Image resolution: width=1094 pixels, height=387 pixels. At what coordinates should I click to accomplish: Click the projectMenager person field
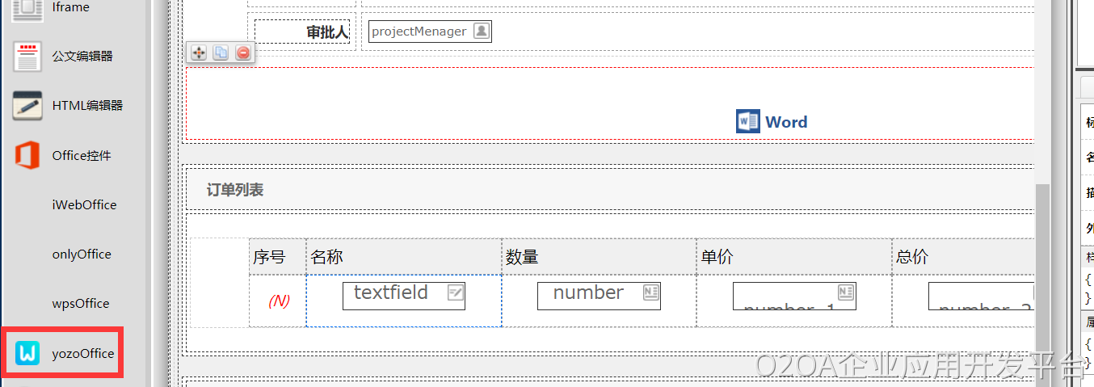[x=419, y=32]
